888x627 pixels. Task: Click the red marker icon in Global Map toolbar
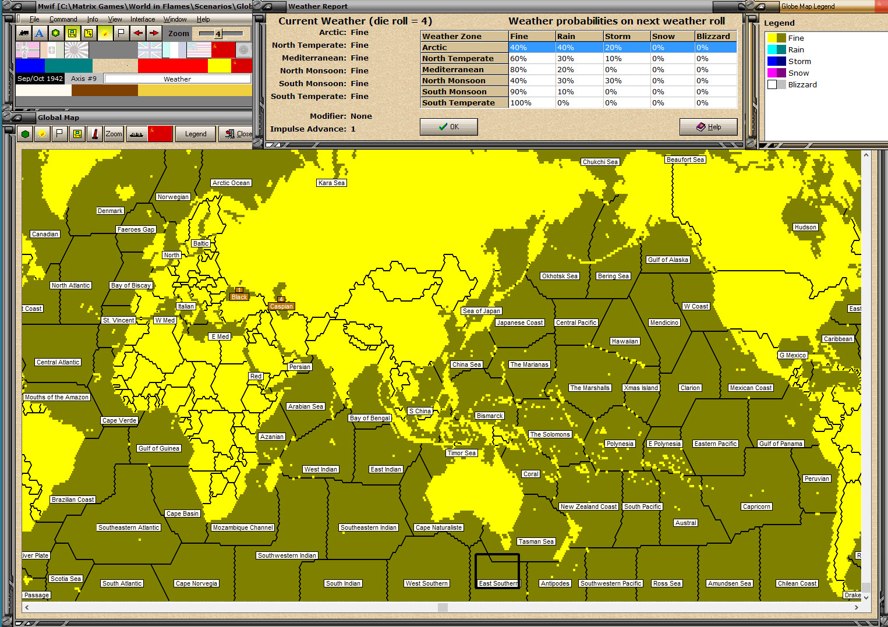pos(95,134)
